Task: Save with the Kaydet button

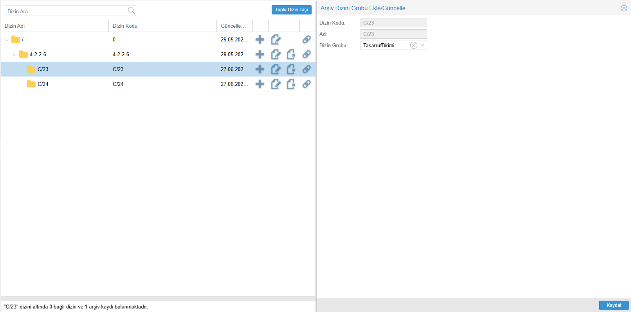Action: point(613,305)
